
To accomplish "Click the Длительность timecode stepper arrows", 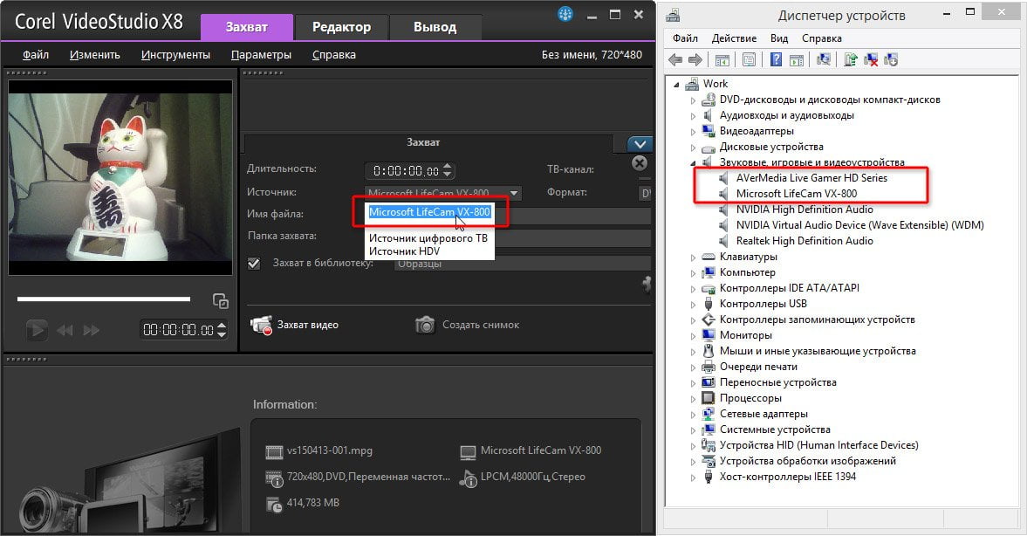I will [x=448, y=170].
